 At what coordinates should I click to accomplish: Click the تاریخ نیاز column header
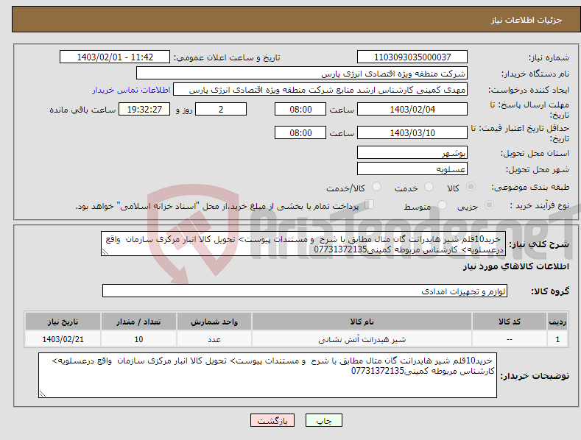point(63,322)
